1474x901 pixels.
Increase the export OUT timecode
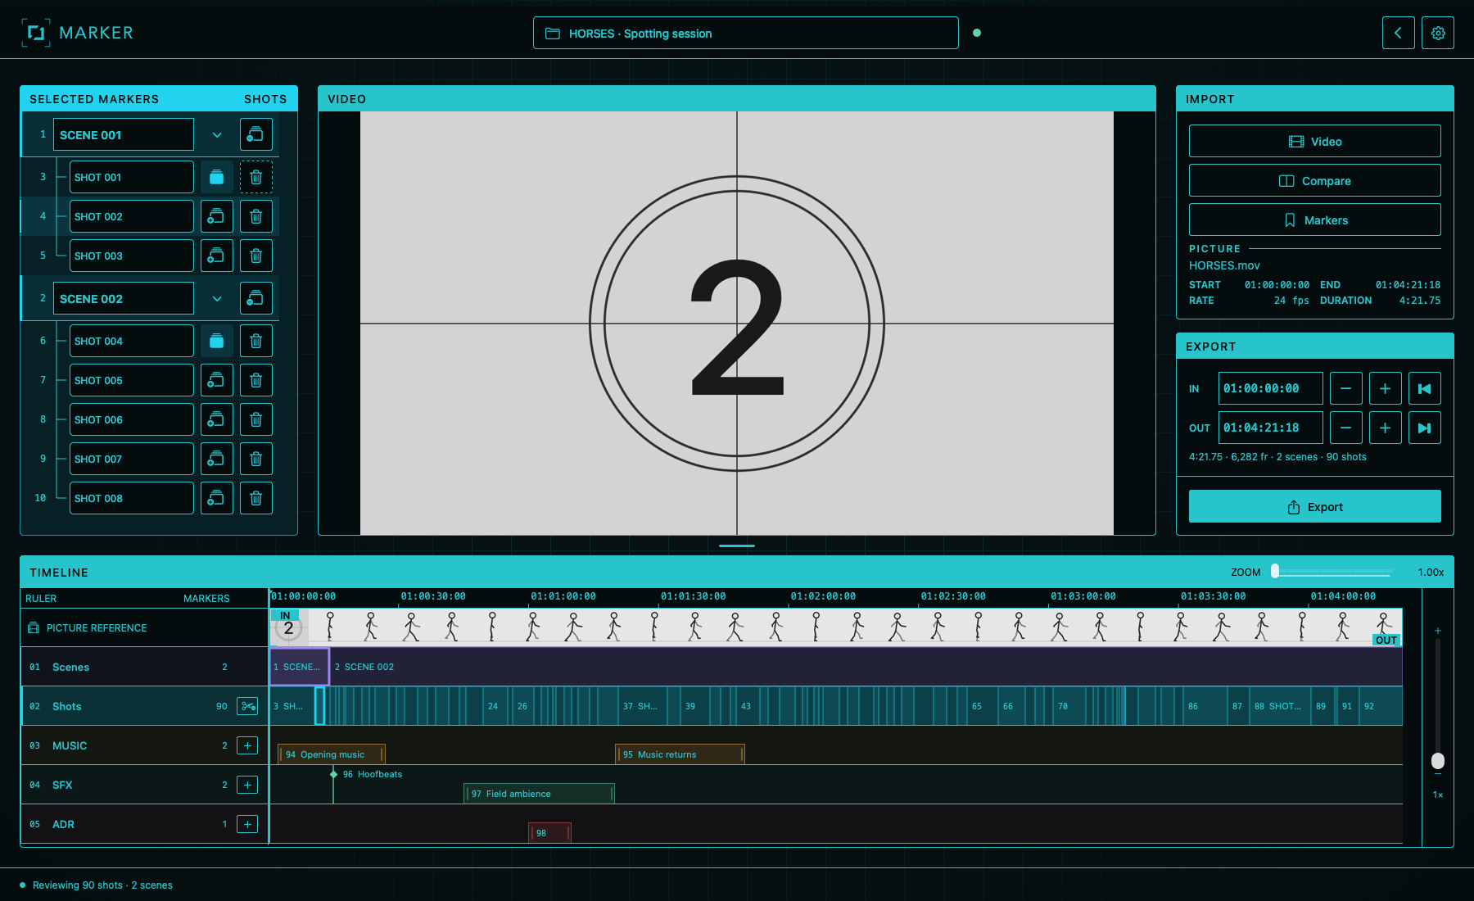(x=1386, y=428)
